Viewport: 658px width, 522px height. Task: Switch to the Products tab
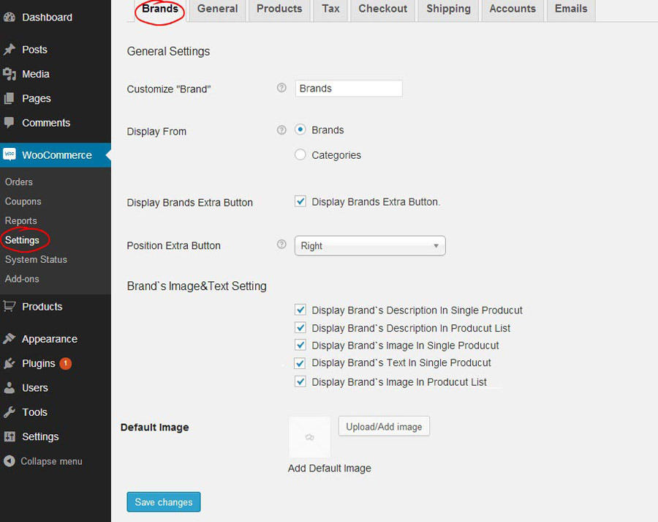279,10
